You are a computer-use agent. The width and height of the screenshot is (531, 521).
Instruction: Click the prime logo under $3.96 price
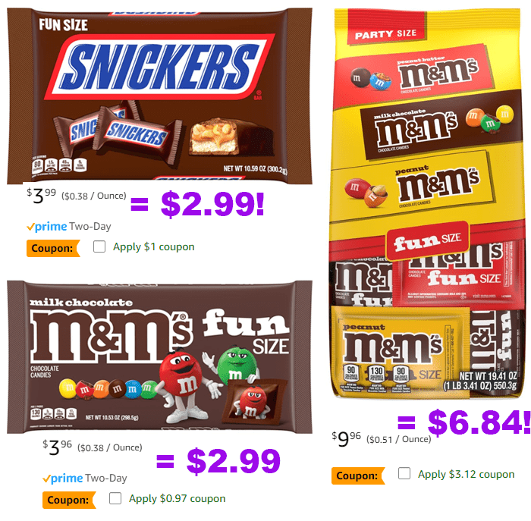pyautogui.click(x=63, y=479)
